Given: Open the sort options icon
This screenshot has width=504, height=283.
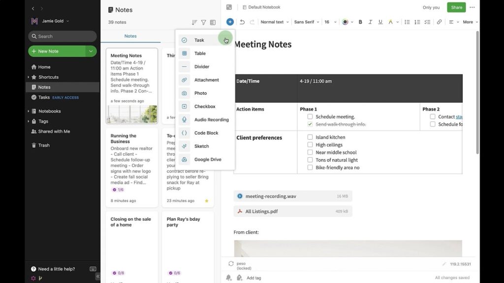Looking at the screenshot, I should [x=194, y=23].
